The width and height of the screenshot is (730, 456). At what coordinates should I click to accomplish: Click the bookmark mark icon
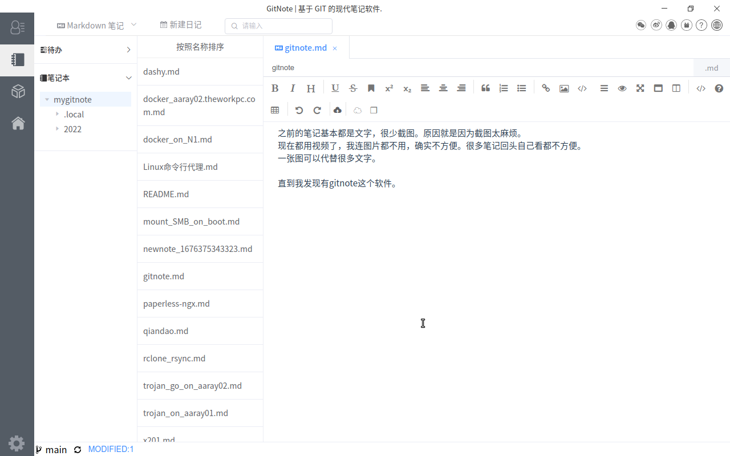pyautogui.click(x=371, y=88)
